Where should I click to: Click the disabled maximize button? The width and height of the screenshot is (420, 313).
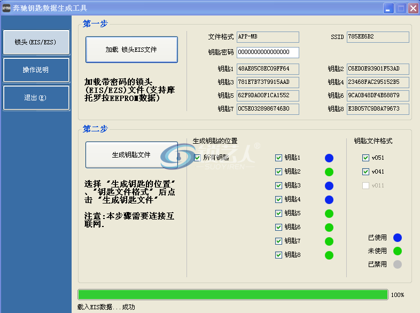point(401,9)
